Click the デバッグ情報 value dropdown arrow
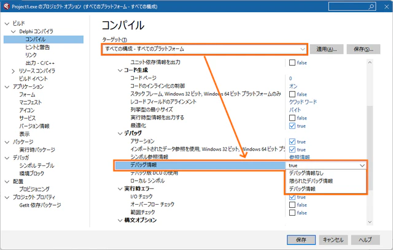 point(362,165)
